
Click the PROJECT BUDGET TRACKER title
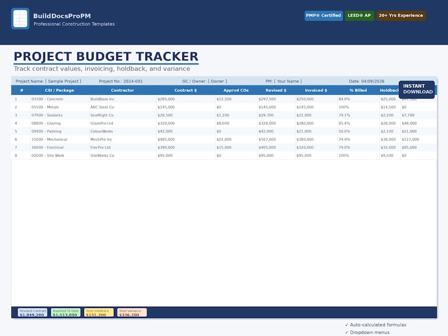click(x=106, y=56)
